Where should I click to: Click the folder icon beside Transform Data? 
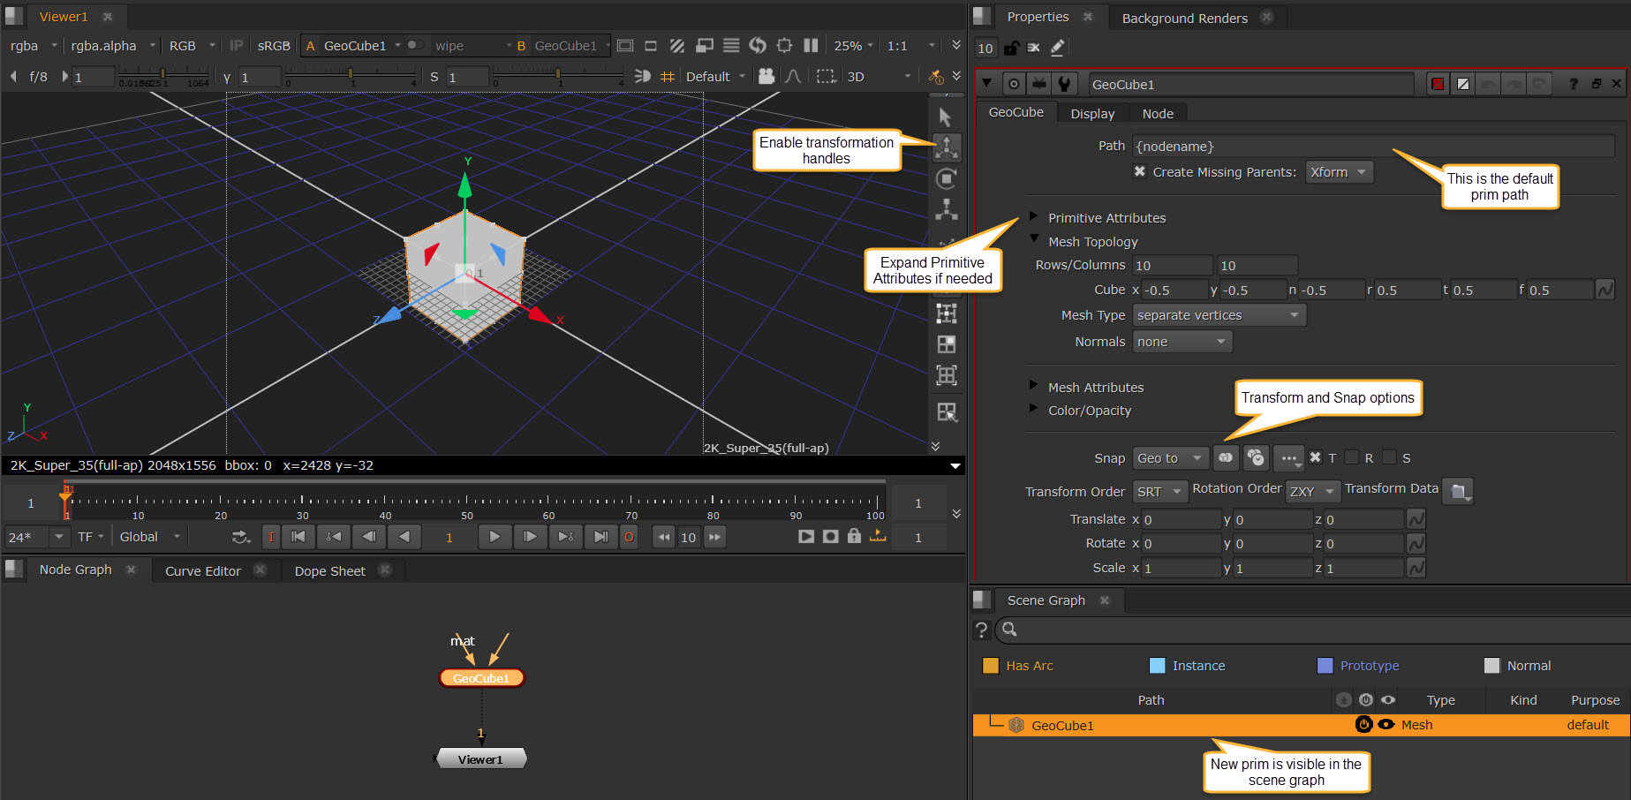(x=1457, y=490)
